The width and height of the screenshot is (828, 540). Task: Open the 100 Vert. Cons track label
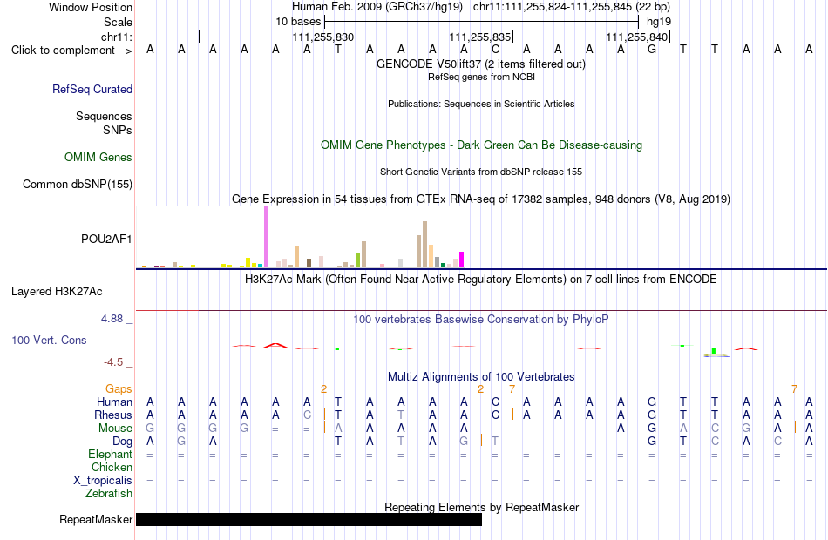pos(49,341)
